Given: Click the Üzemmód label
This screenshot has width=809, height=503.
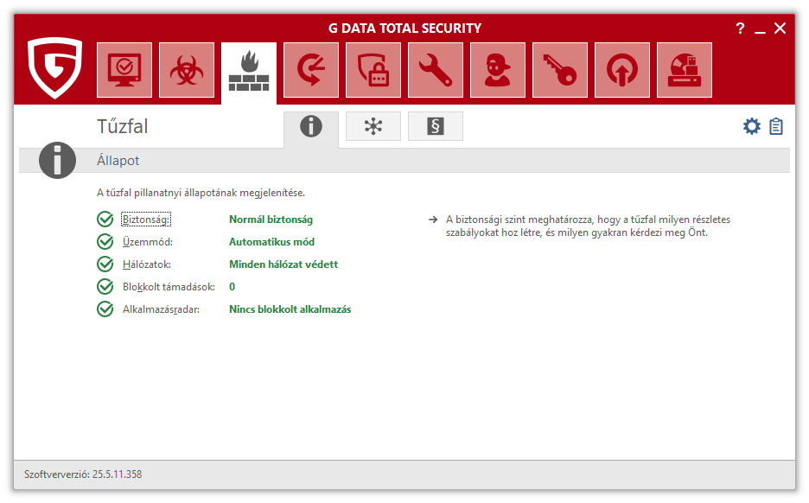Looking at the screenshot, I should pos(148,242).
